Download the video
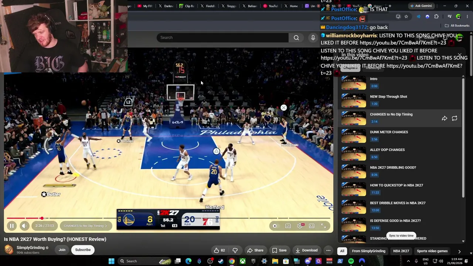This screenshot has width=473, height=266. click(306, 250)
